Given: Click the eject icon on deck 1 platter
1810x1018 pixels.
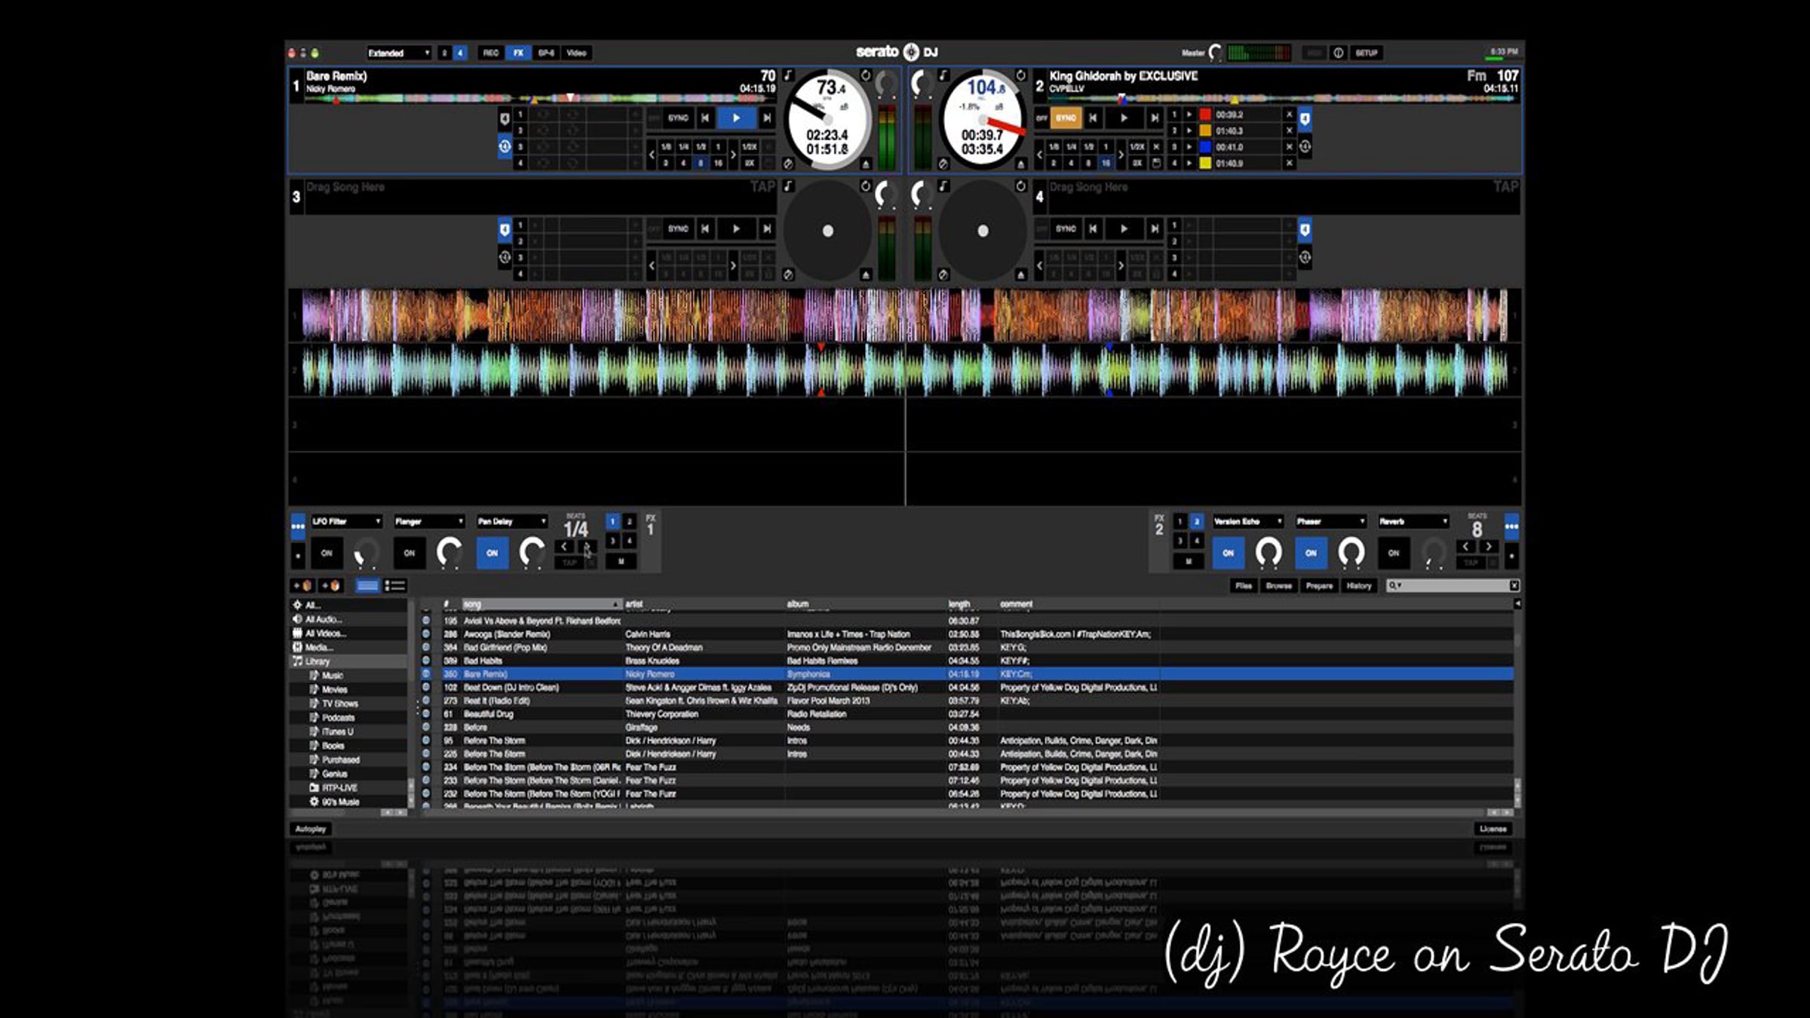Looking at the screenshot, I should pyautogui.click(x=866, y=164).
